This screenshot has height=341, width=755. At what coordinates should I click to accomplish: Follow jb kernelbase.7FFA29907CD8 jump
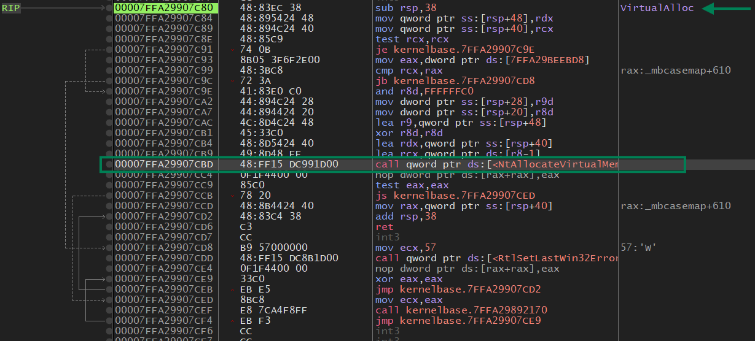point(455,81)
